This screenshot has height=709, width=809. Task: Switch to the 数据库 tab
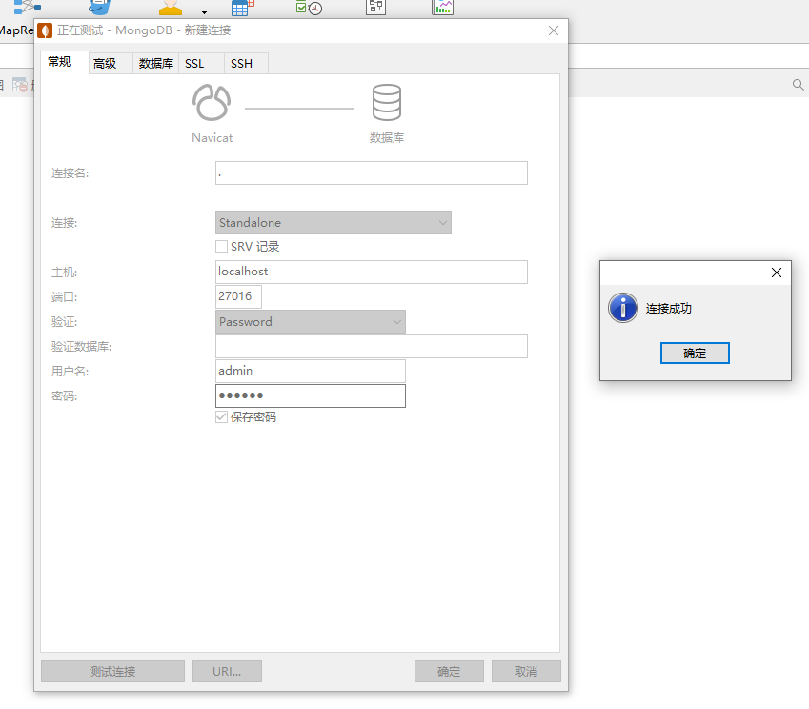pyautogui.click(x=156, y=64)
